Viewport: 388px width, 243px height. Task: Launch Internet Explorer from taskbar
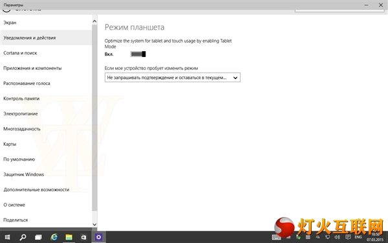click(x=54, y=237)
